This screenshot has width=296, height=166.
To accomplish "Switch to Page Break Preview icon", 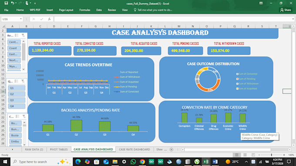I will [253, 155].
